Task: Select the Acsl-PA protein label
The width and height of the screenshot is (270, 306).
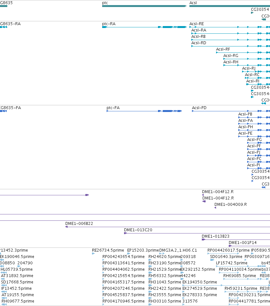Action: (x=246, y=121)
